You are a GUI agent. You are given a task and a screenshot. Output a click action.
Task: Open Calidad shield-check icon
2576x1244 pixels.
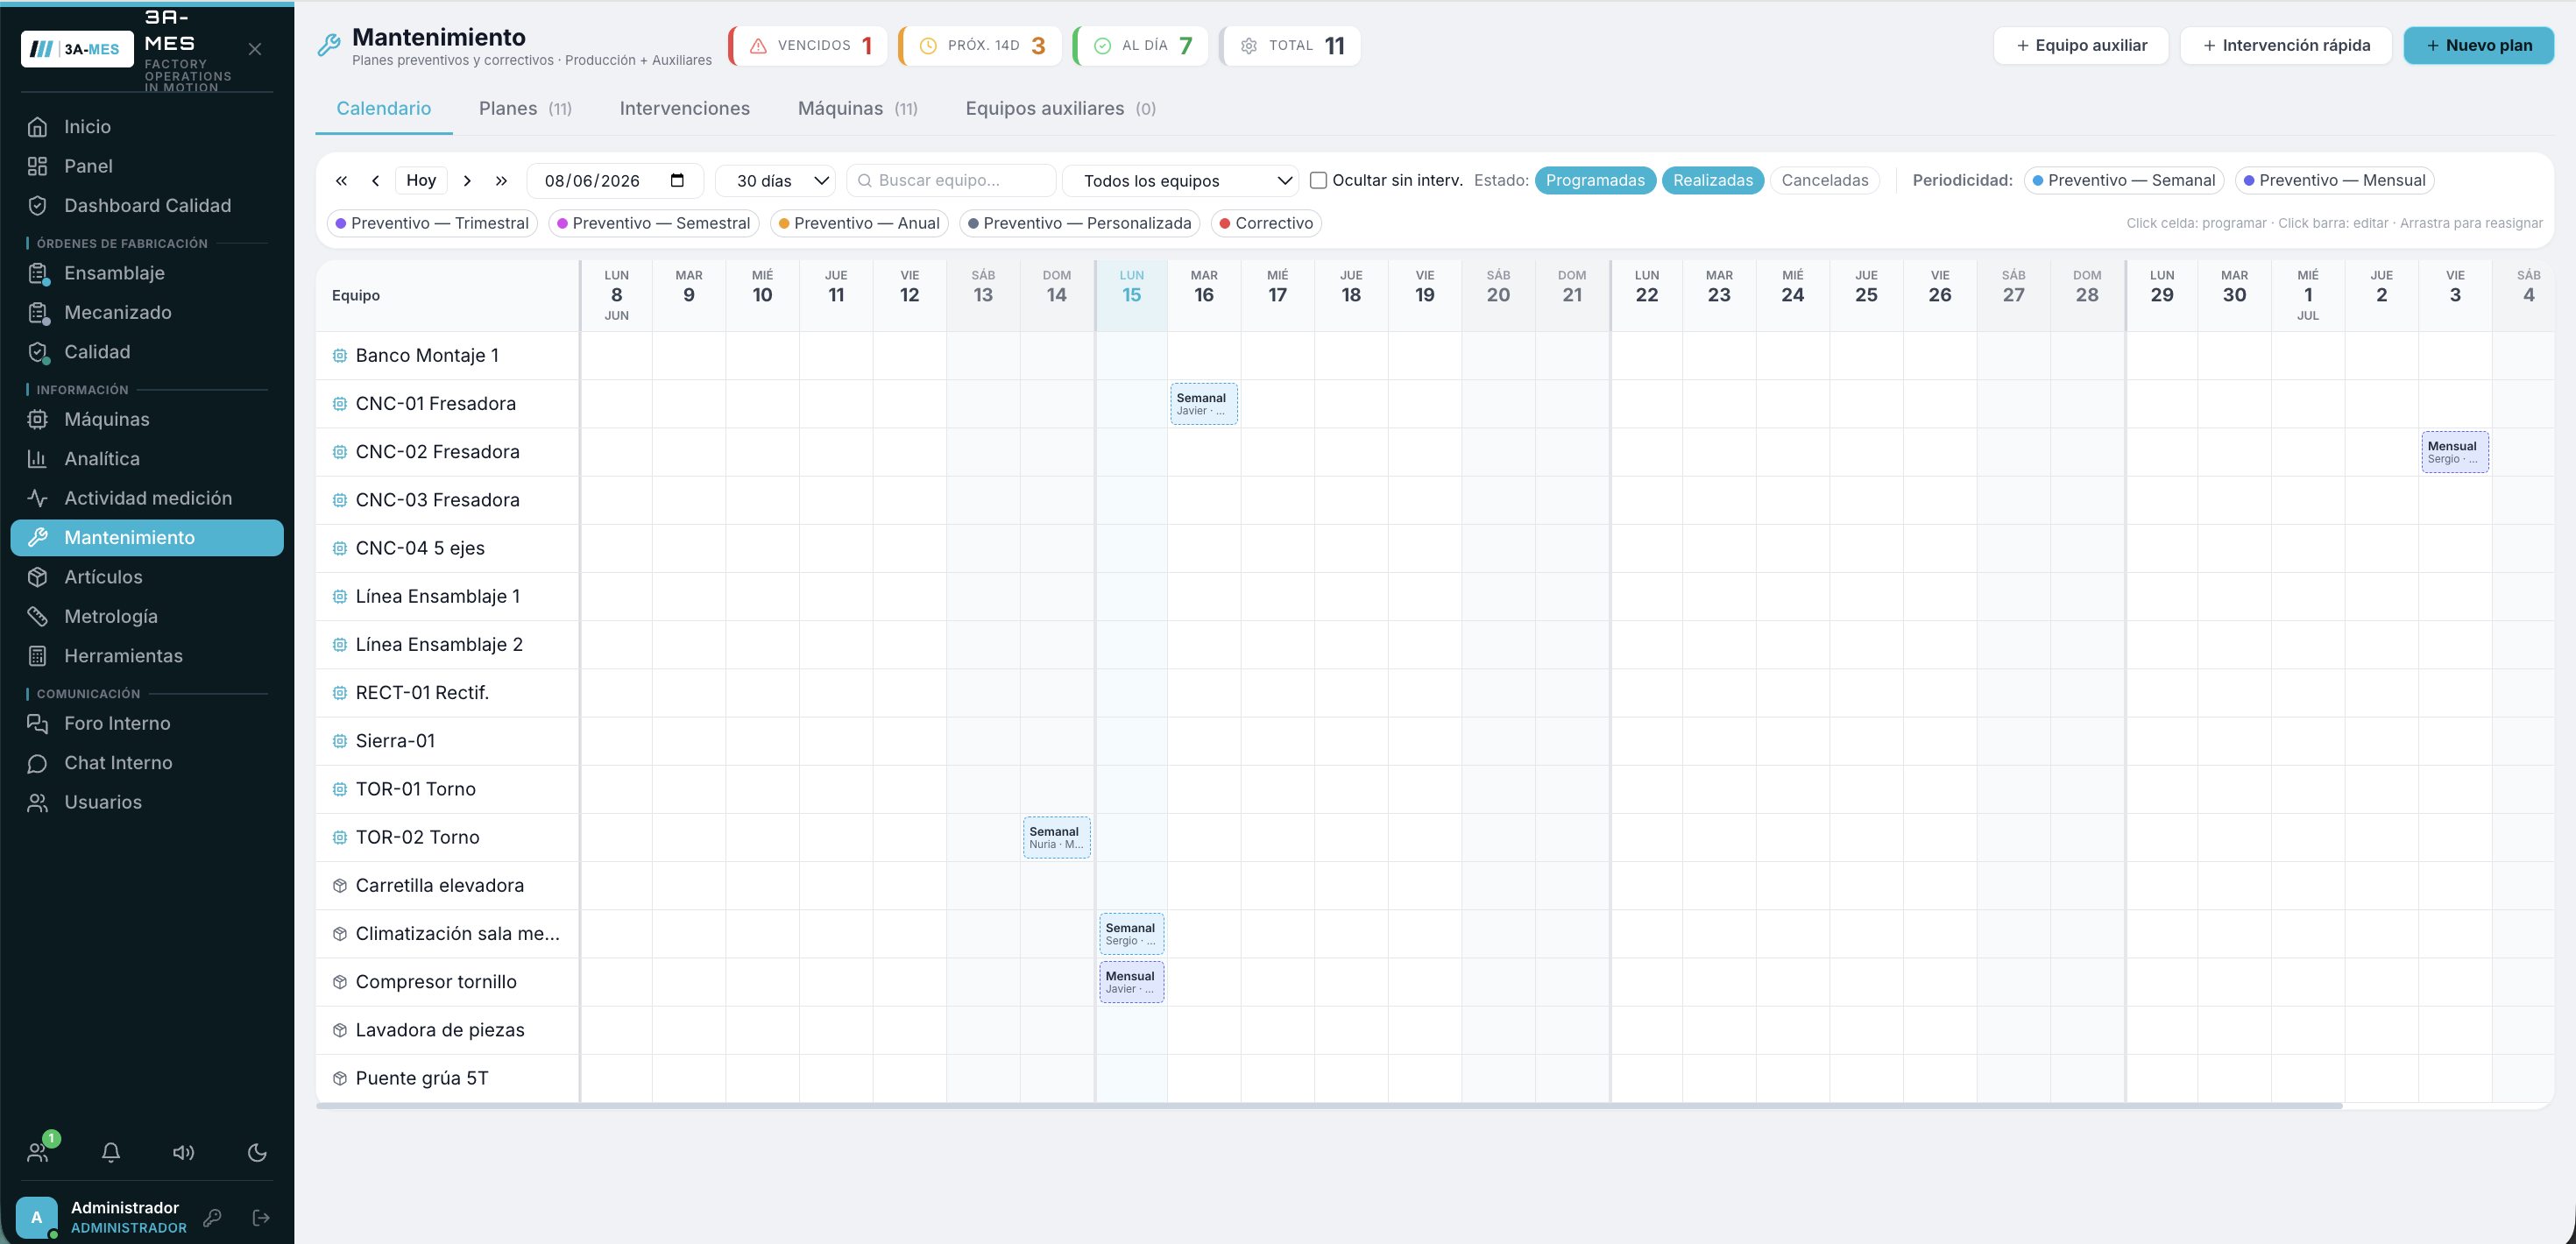(x=38, y=352)
